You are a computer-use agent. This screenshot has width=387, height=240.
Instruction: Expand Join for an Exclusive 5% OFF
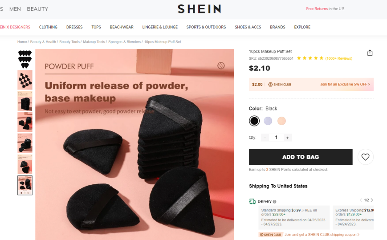345,84
